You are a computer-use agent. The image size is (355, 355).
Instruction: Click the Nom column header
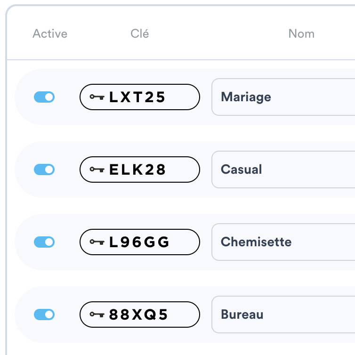click(x=301, y=34)
